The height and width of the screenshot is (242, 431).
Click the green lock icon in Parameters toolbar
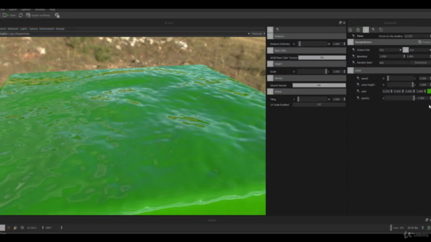358,30
